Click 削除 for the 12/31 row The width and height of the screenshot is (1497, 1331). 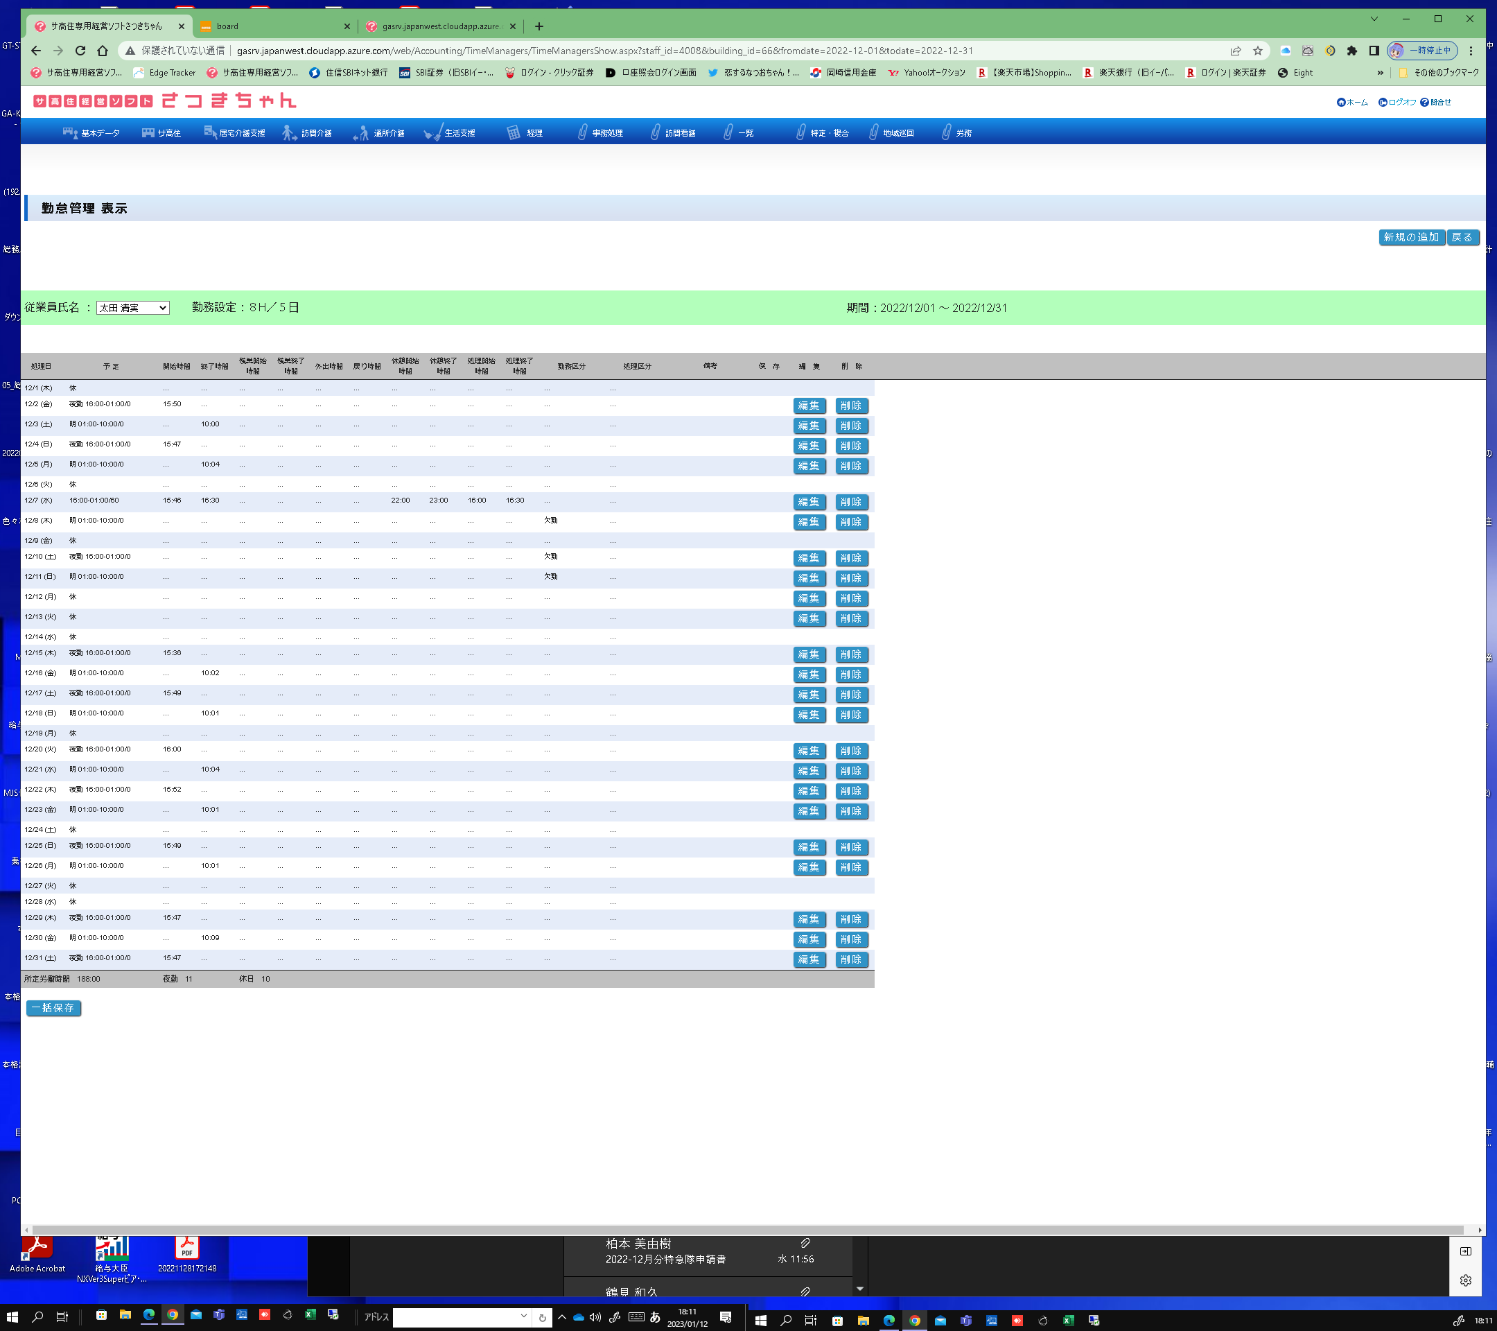click(851, 959)
